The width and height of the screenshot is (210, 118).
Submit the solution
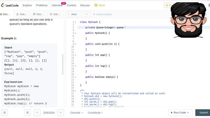203,112
